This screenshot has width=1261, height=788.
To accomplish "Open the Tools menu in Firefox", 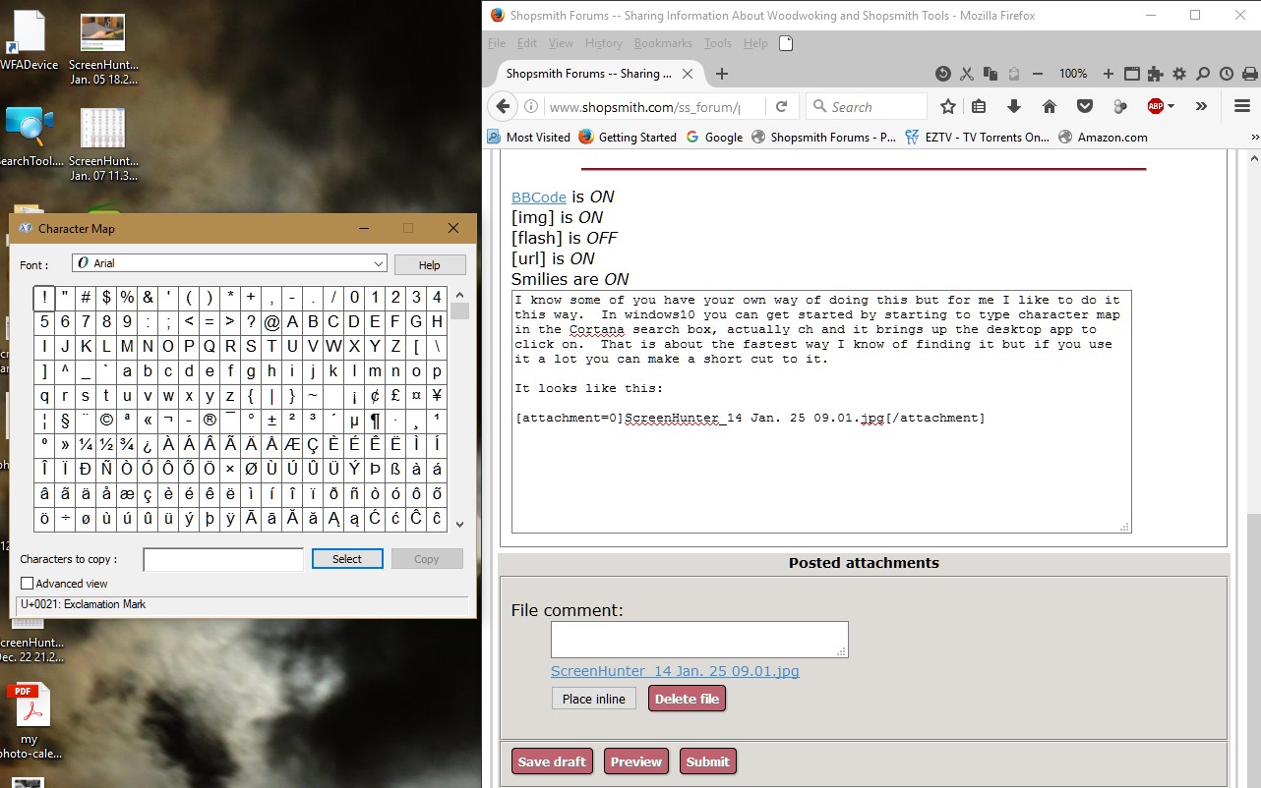I will (718, 43).
